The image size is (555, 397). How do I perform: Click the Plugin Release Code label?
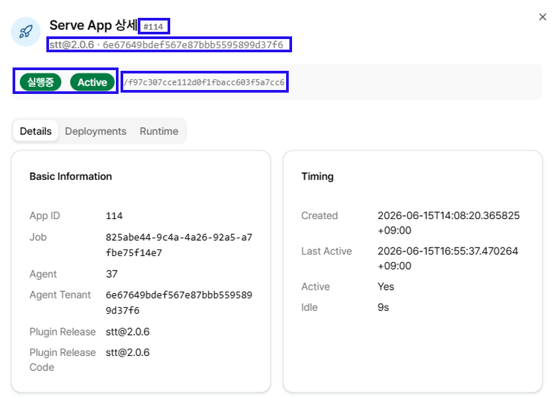pos(63,359)
